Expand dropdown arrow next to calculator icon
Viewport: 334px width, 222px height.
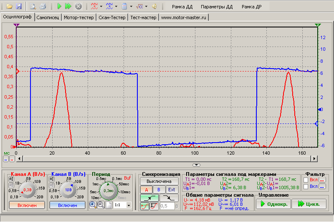(x=131, y=6)
